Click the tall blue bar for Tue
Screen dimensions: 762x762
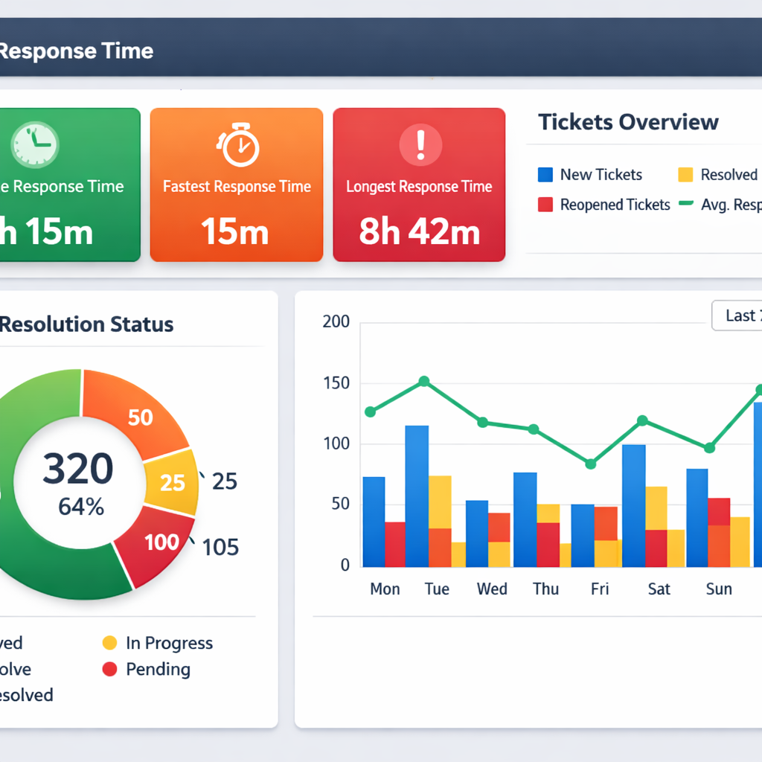[417, 495]
